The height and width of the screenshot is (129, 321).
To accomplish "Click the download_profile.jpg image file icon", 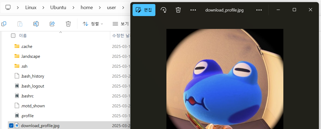I will click(x=17, y=126).
